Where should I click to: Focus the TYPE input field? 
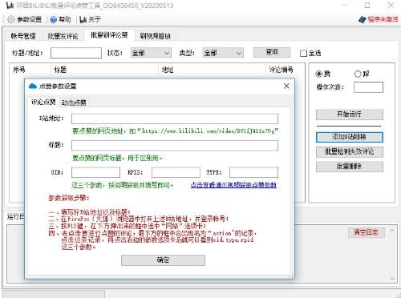click(253, 172)
